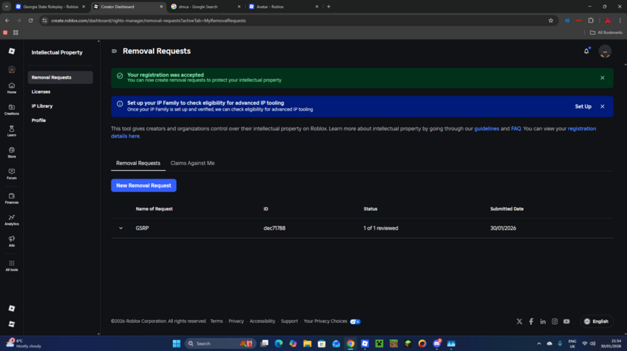Open the LinkedIn footer icon

click(x=542, y=322)
